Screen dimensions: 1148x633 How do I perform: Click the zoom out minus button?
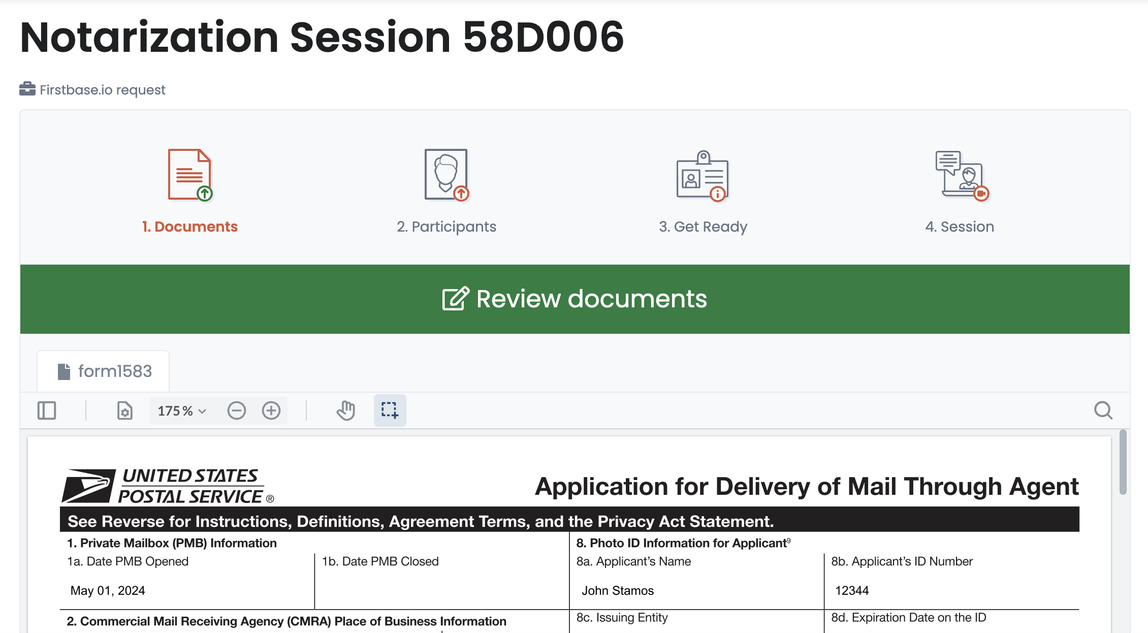click(237, 410)
